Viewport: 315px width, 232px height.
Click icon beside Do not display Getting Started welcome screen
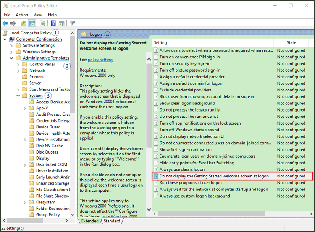(156, 176)
